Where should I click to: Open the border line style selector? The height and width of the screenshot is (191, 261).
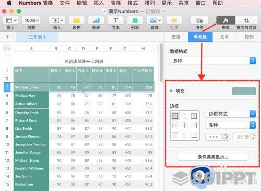click(x=213, y=137)
